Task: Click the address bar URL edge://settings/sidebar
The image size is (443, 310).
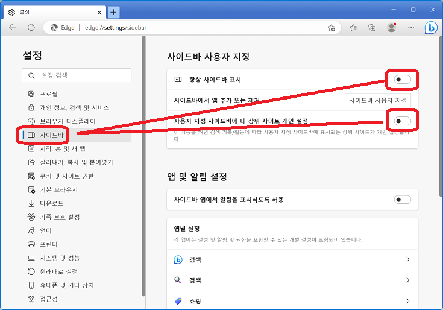Action: click(x=116, y=27)
